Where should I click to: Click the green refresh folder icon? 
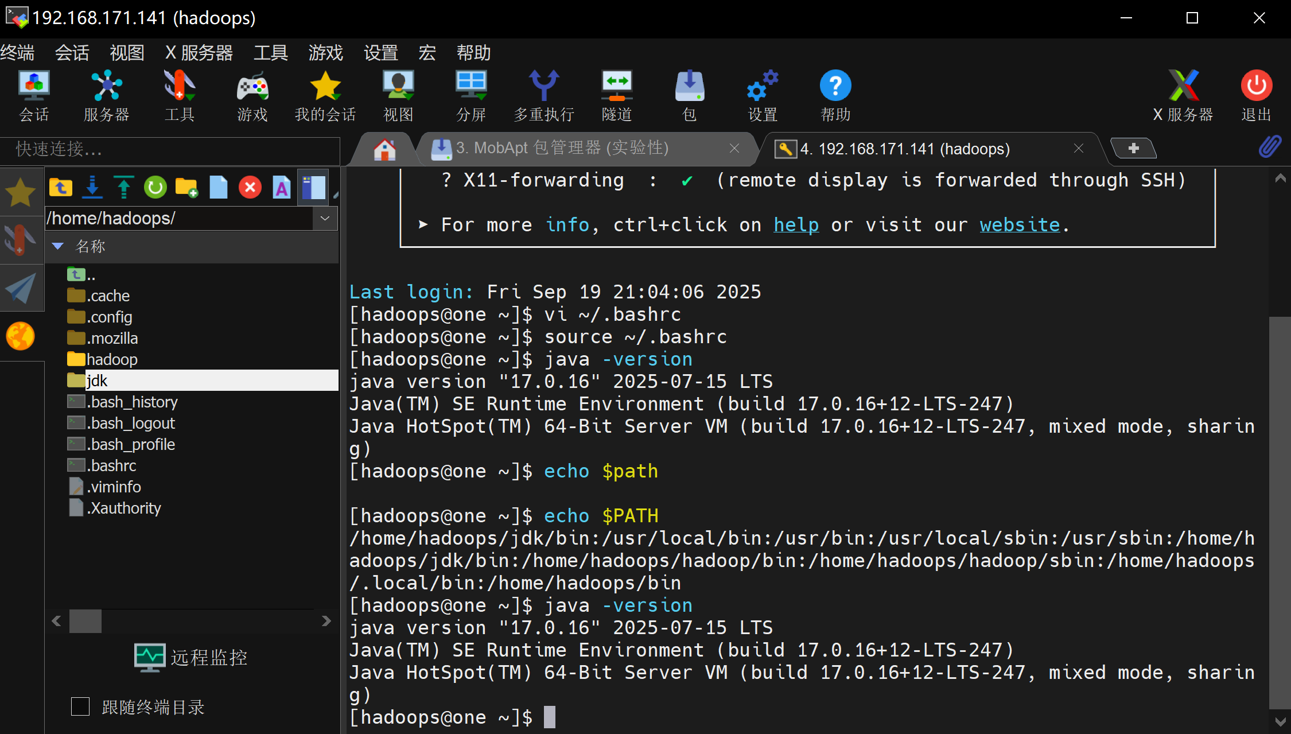click(x=155, y=188)
